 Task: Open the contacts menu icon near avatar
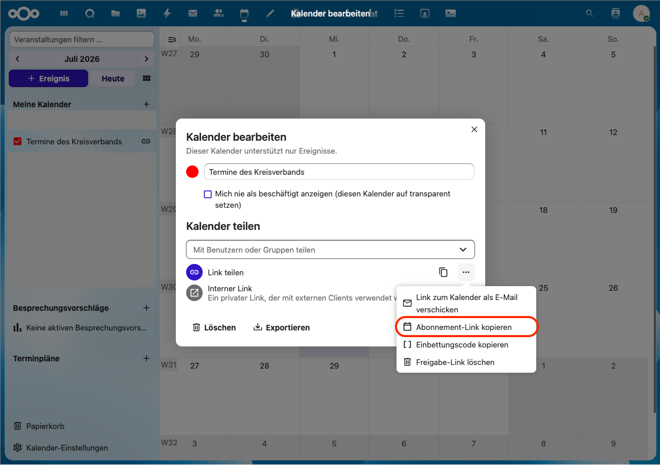(x=615, y=13)
